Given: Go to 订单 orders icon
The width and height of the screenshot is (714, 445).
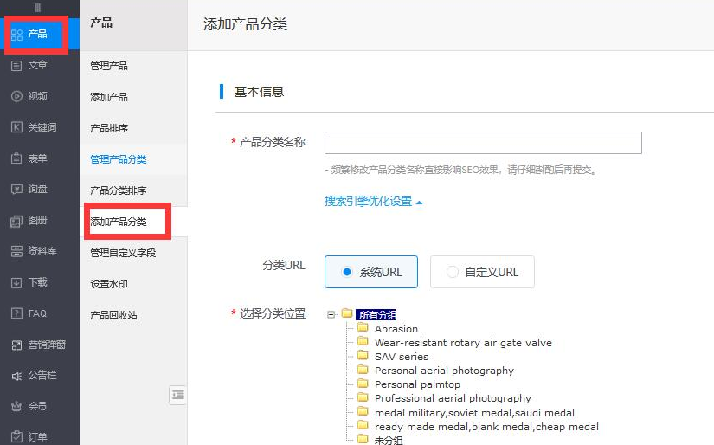Looking at the screenshot, I should 16,437.
